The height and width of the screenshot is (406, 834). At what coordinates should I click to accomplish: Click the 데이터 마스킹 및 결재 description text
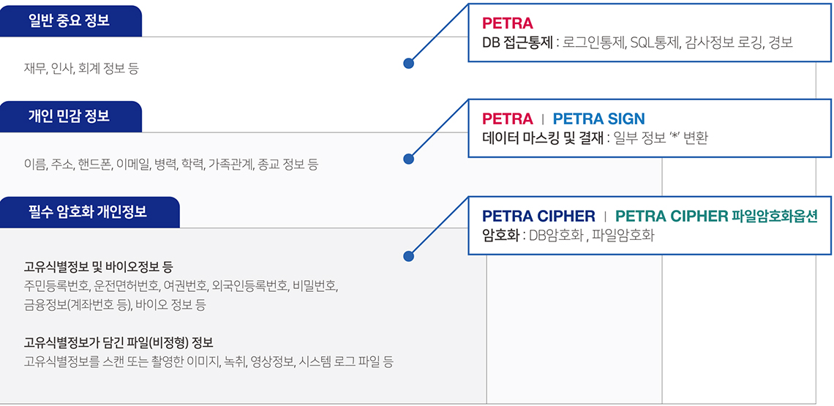coord(596,138)
